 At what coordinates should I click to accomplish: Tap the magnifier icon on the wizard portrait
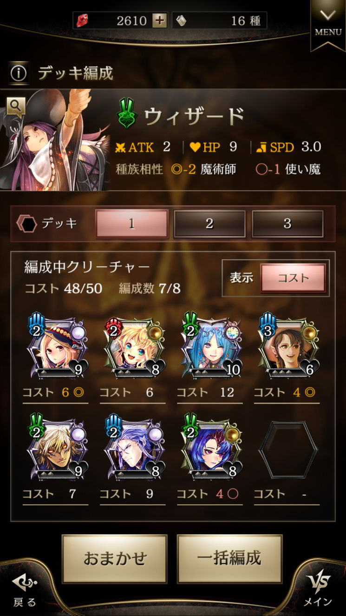pos(16,106)
